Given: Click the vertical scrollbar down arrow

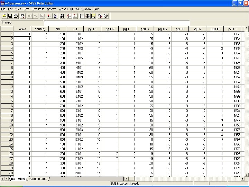Looking at the screenshot, I should click(x=247, y=174).
